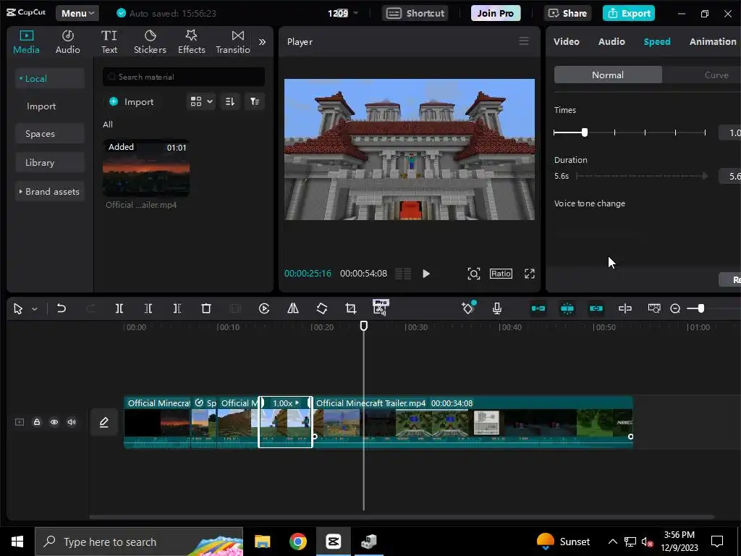Open the Player panel menu icon

pyautogui.click(x=524, y=41)
